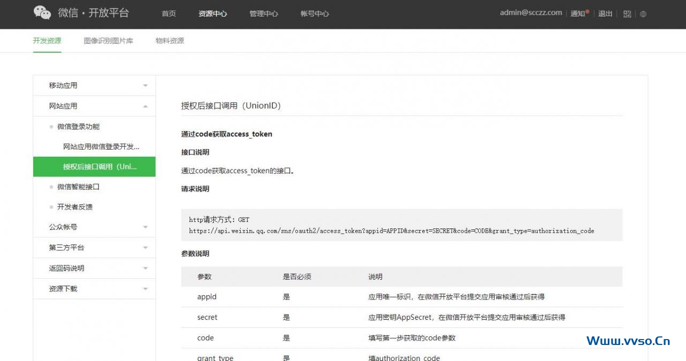The image size is (686, 361).
Task: Click the 是否必须 table column header
Action: point(297,277)
